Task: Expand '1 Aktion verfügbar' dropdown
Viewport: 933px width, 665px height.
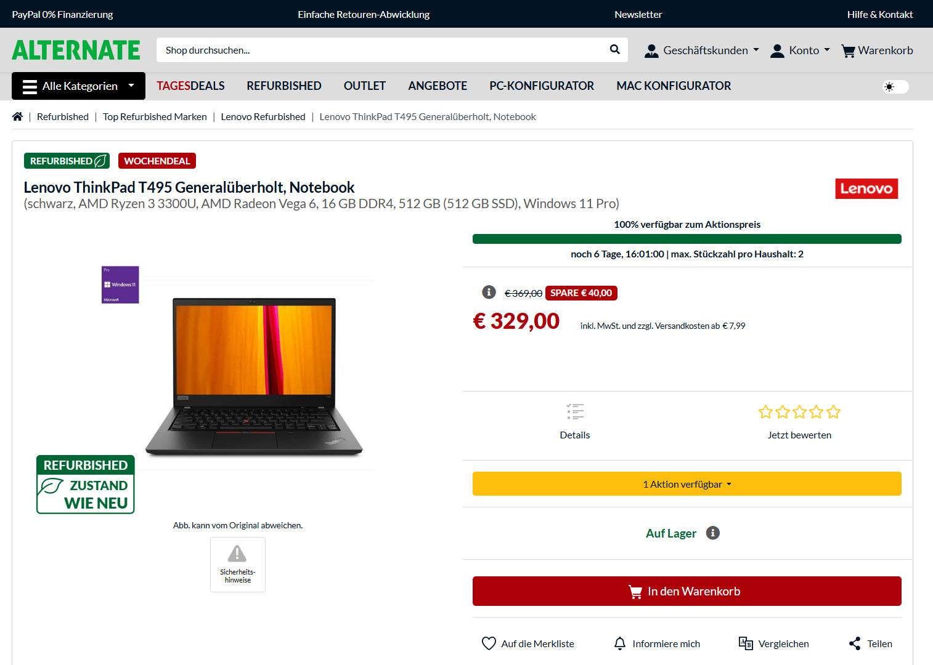Action: pyautogui.click(x=687, y=484)
